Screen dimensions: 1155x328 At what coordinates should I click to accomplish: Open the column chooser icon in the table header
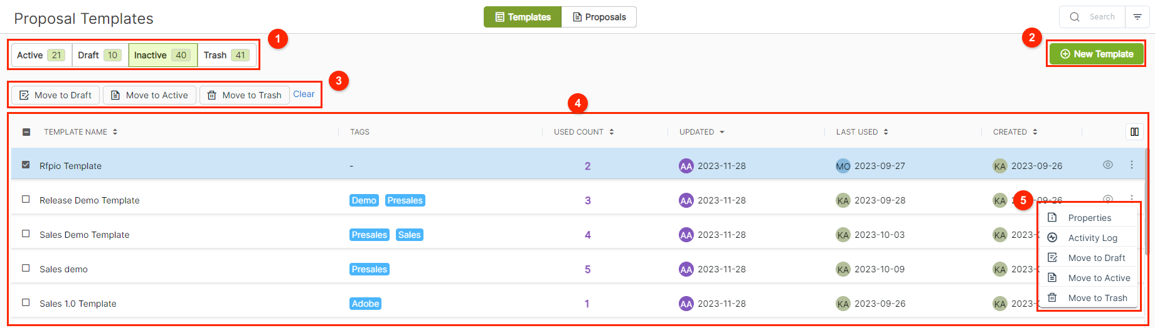1134,132
